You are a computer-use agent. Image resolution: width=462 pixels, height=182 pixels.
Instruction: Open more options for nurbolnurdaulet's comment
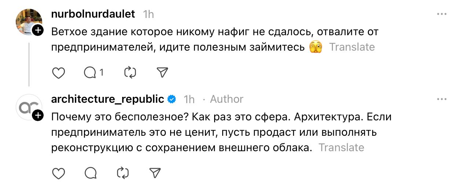(x=441, y=14)
